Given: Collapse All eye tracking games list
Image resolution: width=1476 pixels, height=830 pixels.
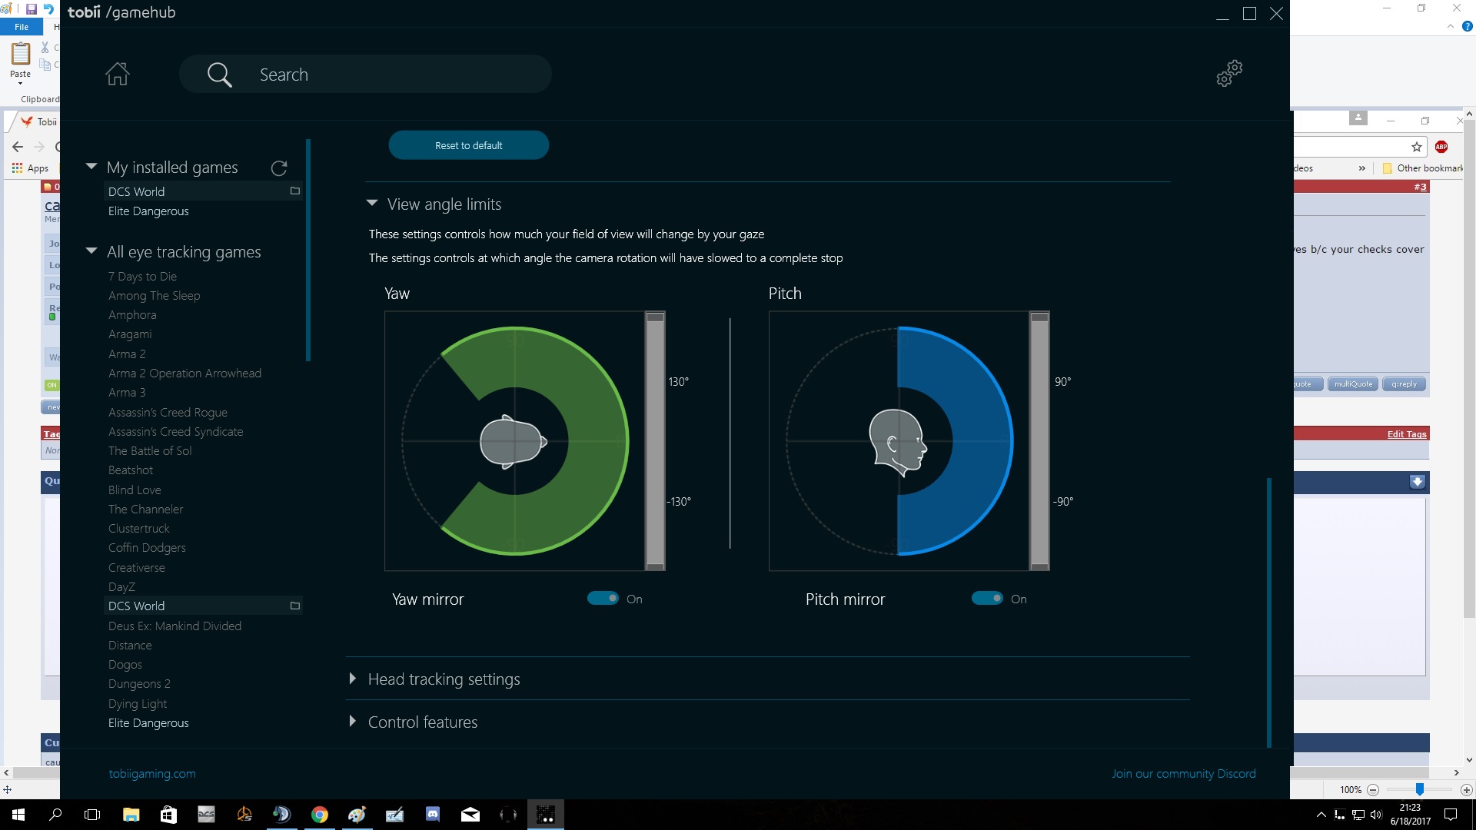Looking at the screenshot, I should 91,251.
